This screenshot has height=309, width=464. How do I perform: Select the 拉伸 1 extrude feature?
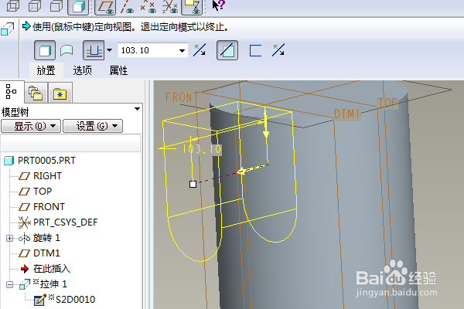(43, 284)
